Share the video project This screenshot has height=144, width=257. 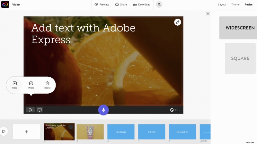(121, 4)
